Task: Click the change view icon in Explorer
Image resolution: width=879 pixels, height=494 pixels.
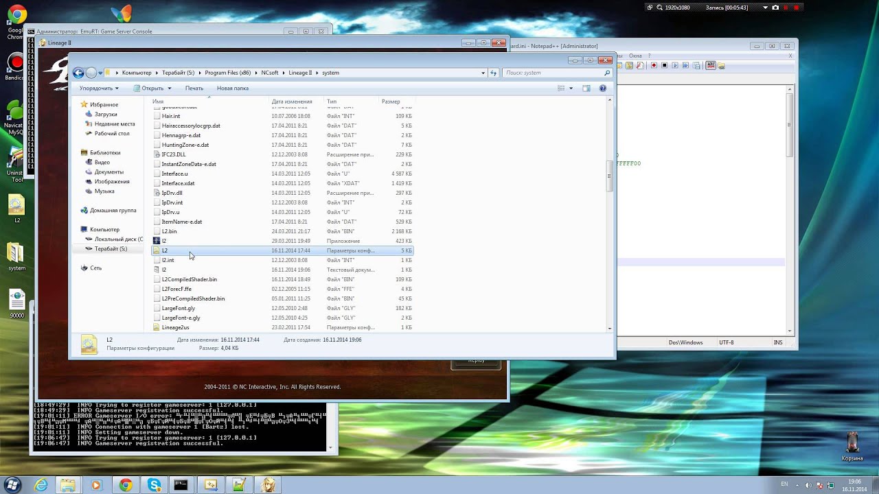Action: [561, 89]
